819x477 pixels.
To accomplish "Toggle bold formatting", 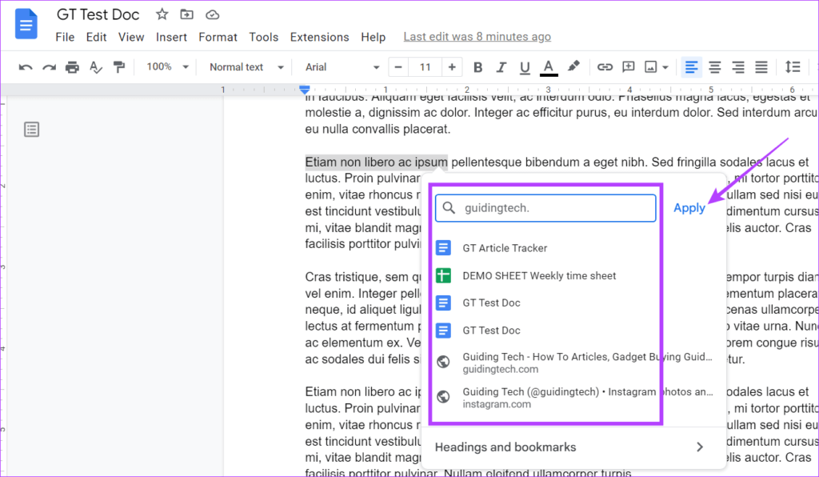I will tap(478, 67).
